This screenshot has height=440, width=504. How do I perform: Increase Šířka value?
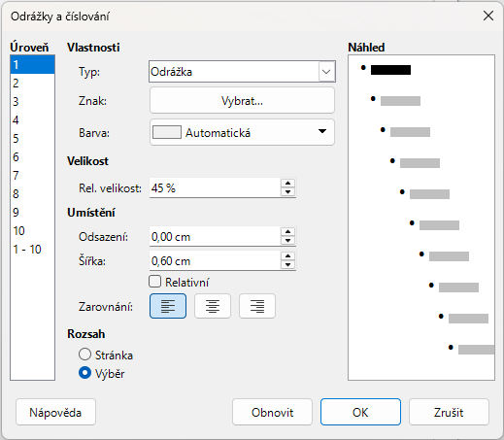tap(287, 256)
